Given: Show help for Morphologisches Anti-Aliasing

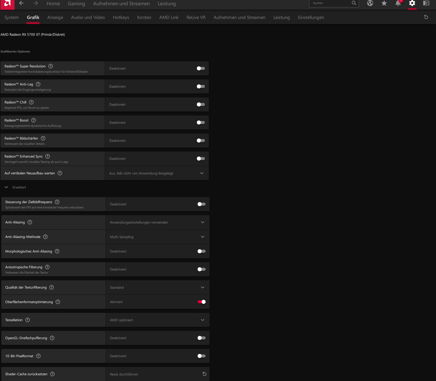Looking at the screenshot, I should click(57, 251).
